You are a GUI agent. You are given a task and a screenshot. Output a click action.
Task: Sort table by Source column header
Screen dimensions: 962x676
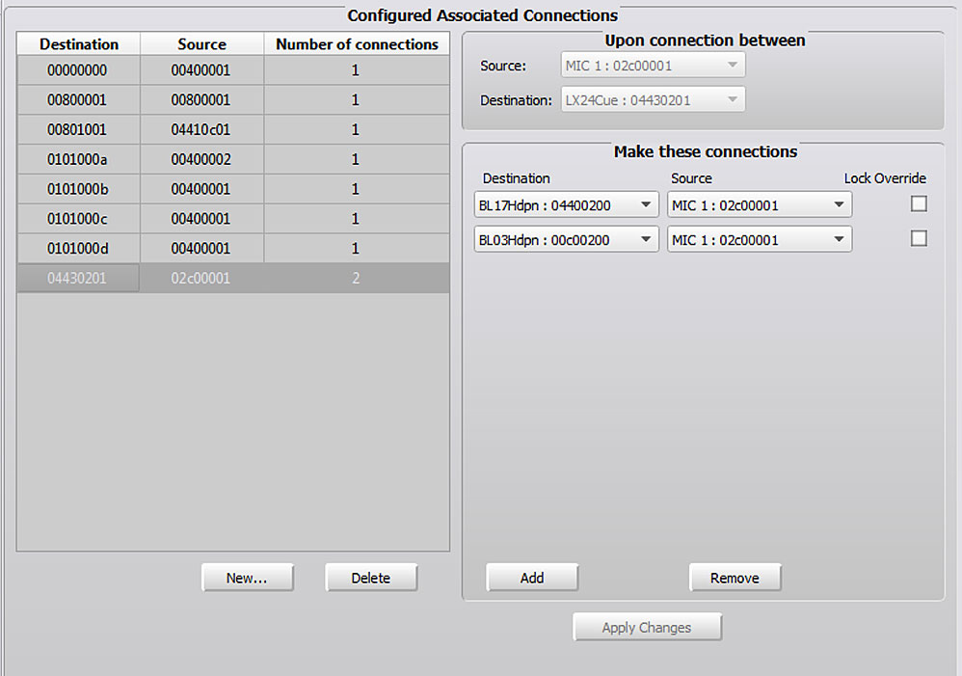click(201, 44)
